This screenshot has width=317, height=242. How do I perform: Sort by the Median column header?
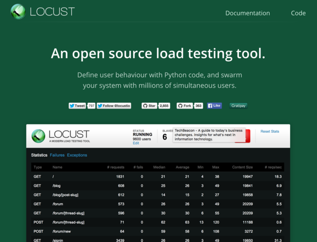click(x=159, y=167)
